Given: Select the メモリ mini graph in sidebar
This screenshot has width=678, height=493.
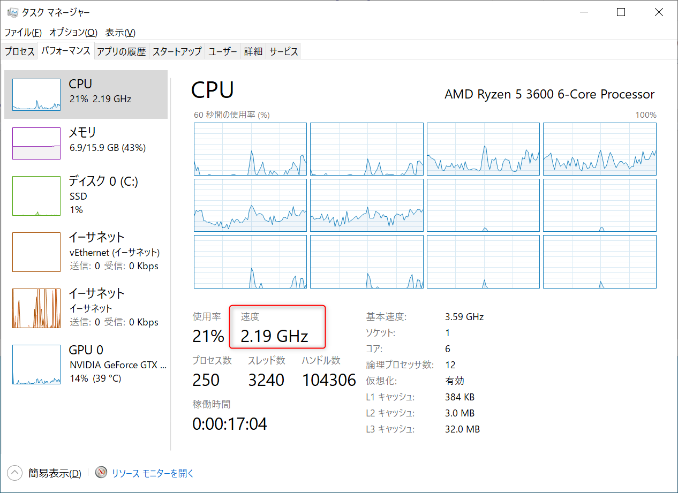Looking at the screenshot, I should pyautogui.click(x=36, y=143).
